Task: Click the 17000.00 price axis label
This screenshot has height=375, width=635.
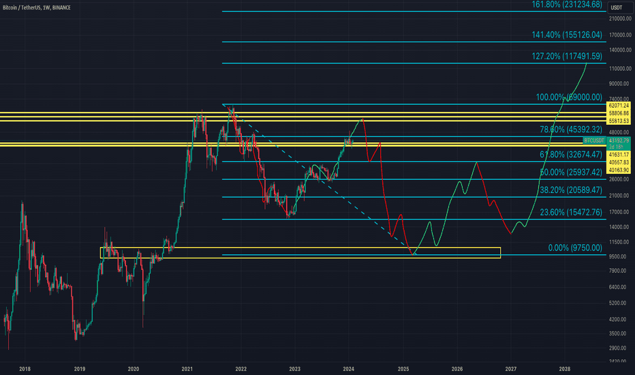Action: click(620, 212)
